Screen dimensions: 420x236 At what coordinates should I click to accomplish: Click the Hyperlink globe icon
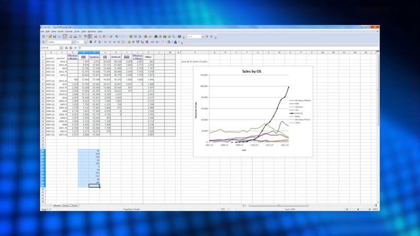[131, 37]
